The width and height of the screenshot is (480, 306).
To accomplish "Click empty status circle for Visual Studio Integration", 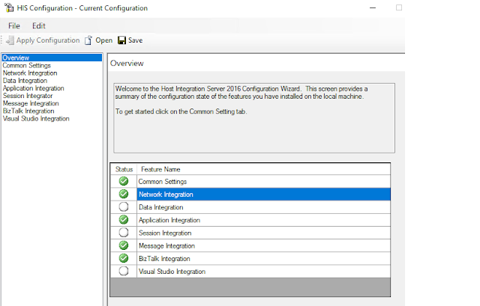I will click(x=124, y=271).
